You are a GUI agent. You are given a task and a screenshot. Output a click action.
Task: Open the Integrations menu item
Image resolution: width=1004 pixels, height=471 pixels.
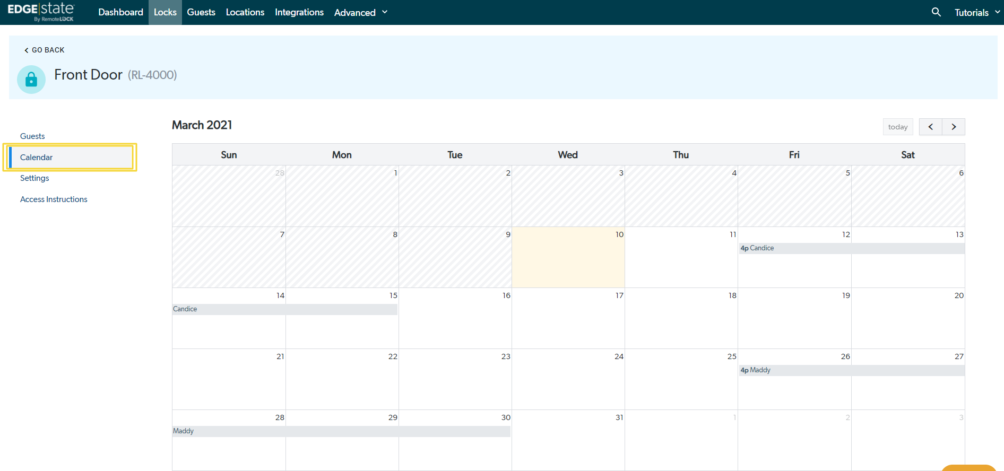pos(299,12)
